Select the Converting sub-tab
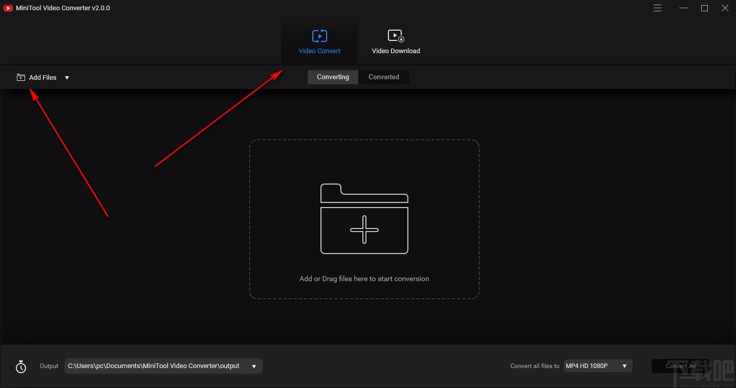The image size is (736, 388). [x=333, y=77]
